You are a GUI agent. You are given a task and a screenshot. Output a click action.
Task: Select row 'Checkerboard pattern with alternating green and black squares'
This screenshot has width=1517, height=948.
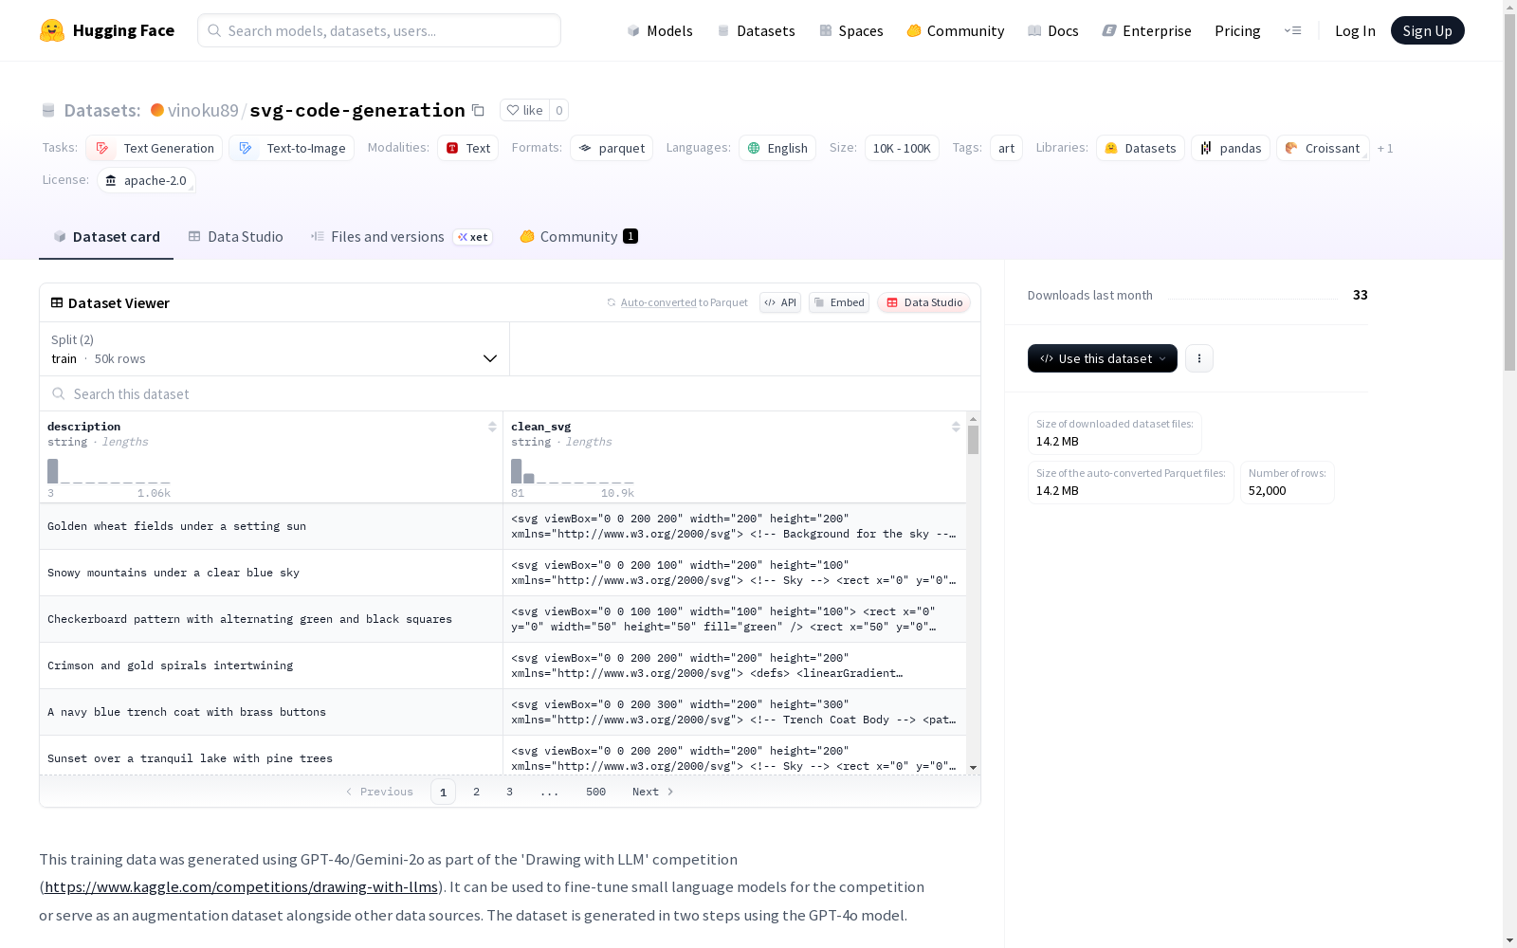(x=503, y=619)
